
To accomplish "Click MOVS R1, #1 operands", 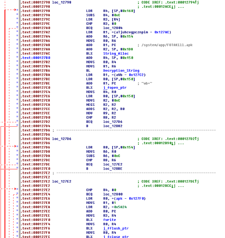I will (109, 203).
